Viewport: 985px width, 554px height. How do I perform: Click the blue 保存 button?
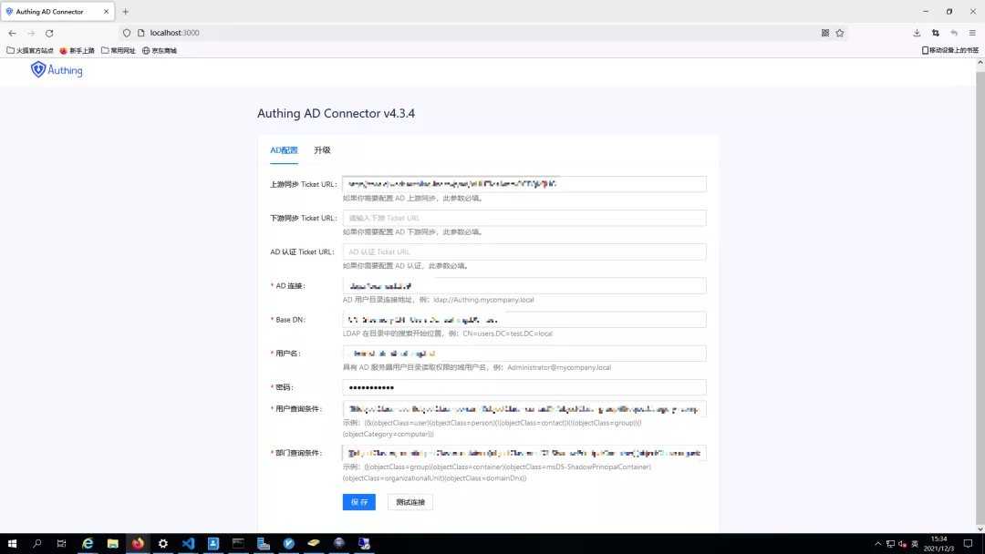pos(358,502)
